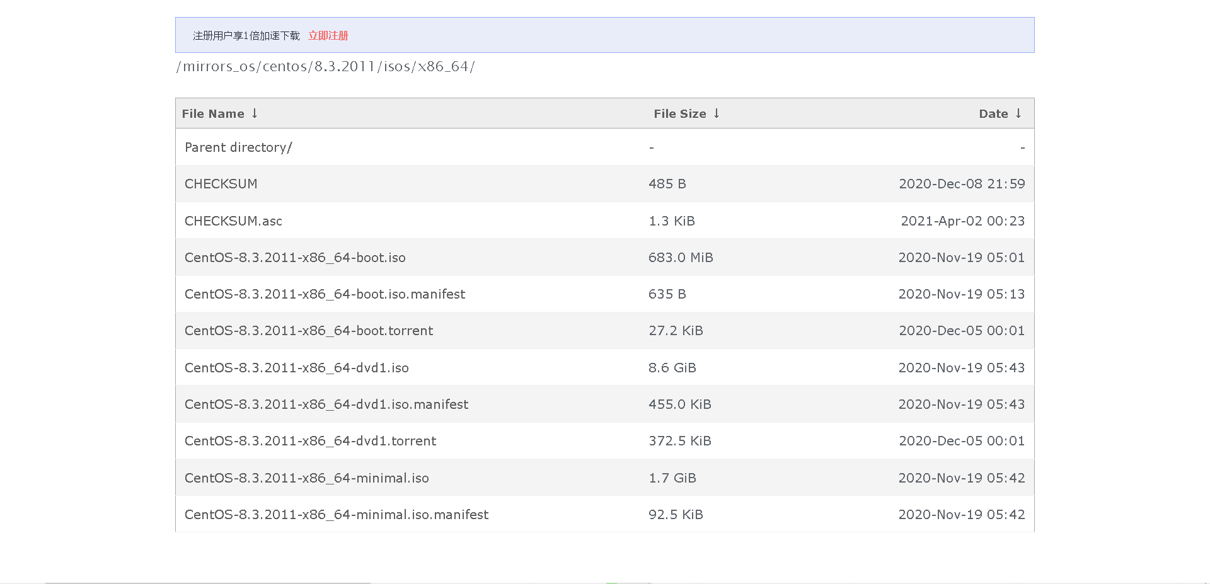This screenshot has width=1210, height=584.
Task: Download the dvd1.torrent file
Action: click(310, 441)
